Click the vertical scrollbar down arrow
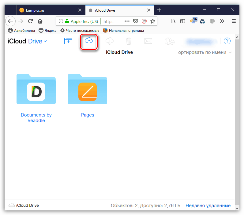This screenshot has width=244, height=215. [237, 208]
